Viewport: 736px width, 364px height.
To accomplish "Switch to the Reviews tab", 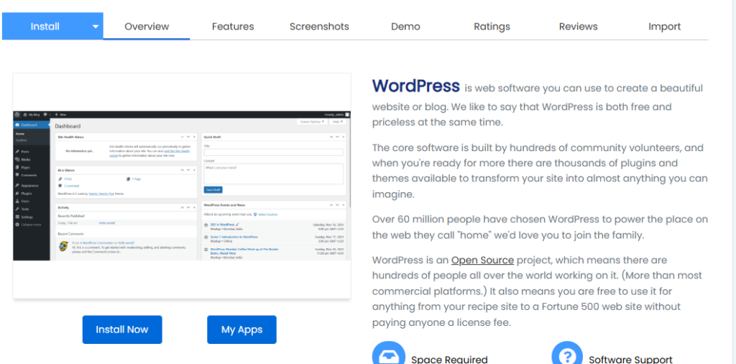I will [578, 27].
